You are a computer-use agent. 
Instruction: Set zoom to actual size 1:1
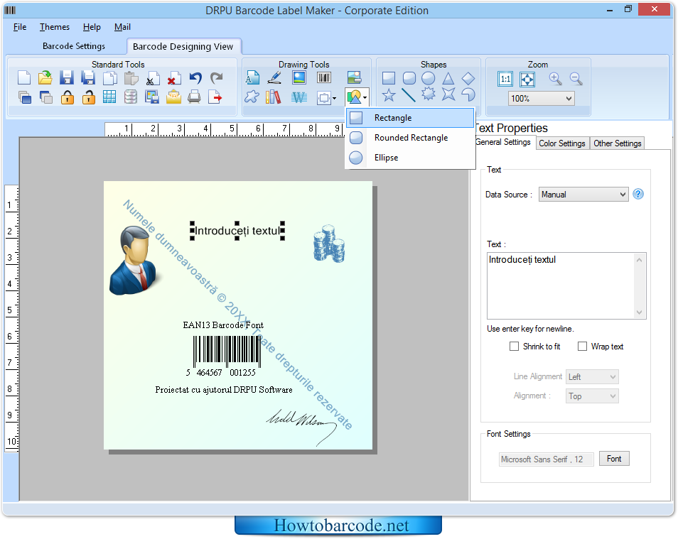click(x=505, y=79)
